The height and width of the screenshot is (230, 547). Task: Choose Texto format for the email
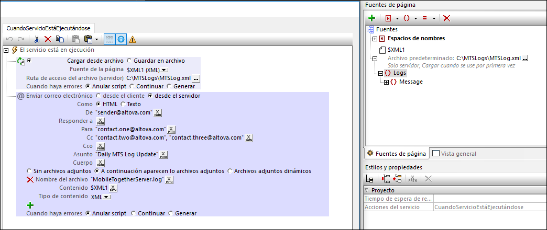point(123,104)
